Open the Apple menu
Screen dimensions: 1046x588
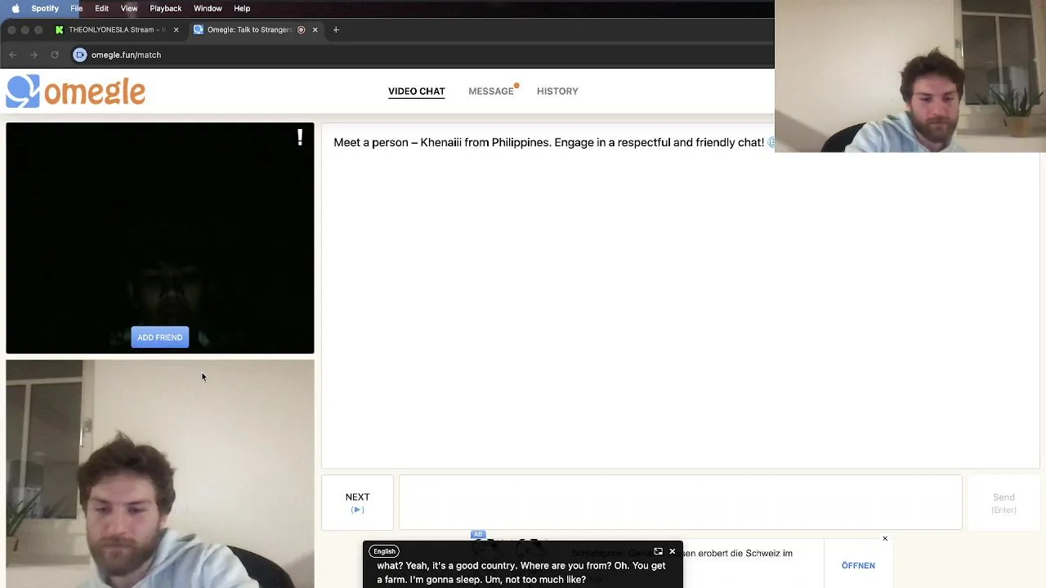(15, 8)
